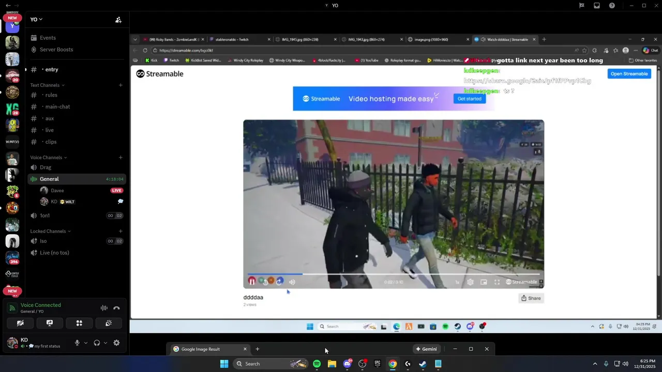Open Discord inbox icon in title bar
The image size is (662, 372).
coord(597,6)
